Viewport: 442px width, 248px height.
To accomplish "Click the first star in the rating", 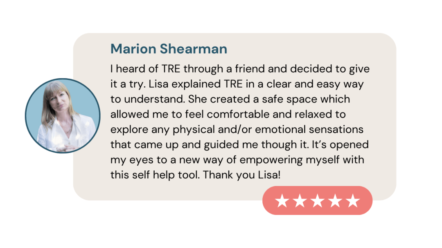I will (282, 201).
